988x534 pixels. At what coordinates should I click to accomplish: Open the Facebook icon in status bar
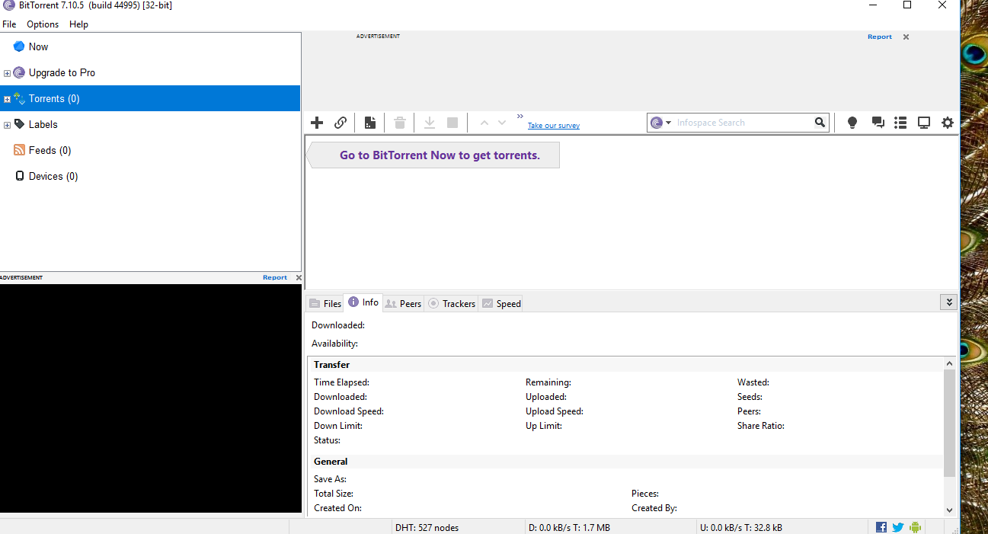coord(881,527)
